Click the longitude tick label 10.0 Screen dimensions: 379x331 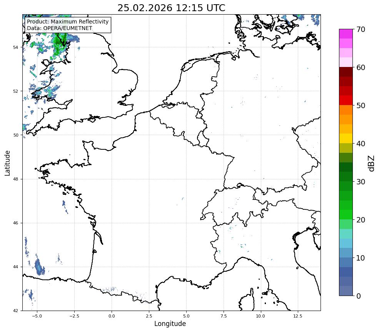pos(260,316)
